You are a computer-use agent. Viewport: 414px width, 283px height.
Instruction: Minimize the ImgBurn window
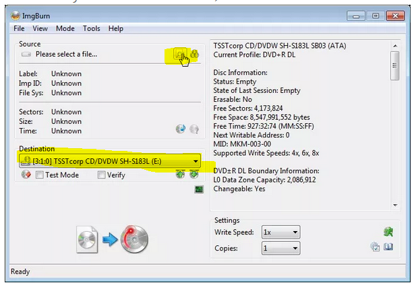pos(355,16)
